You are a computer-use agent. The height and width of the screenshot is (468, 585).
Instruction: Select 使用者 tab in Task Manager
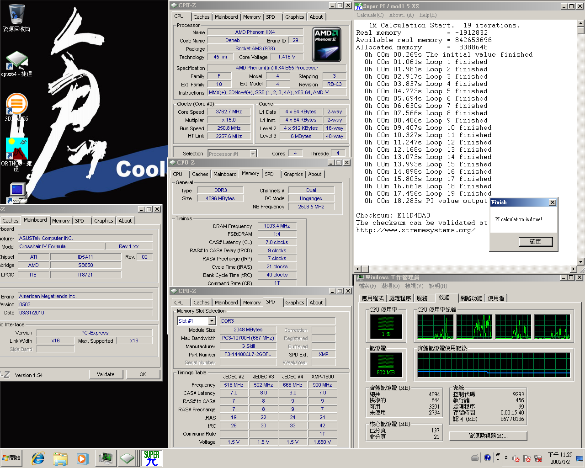click(x=496, y=298)
